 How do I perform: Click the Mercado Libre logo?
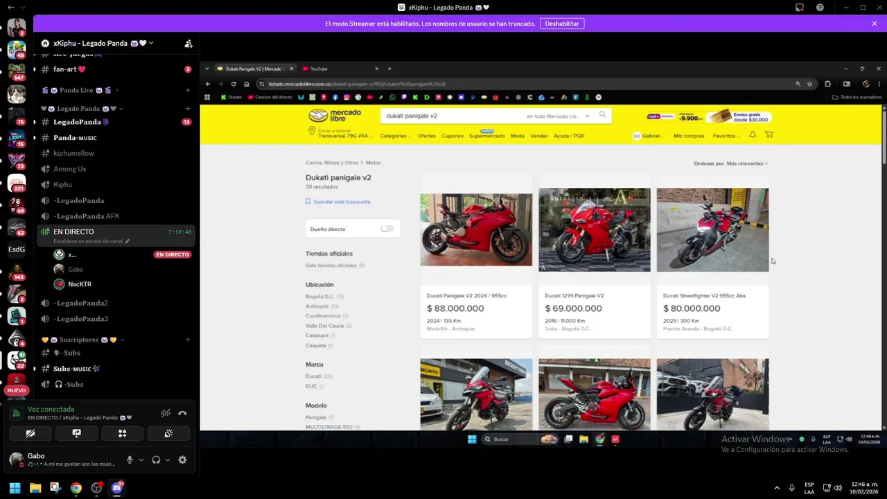335,116
